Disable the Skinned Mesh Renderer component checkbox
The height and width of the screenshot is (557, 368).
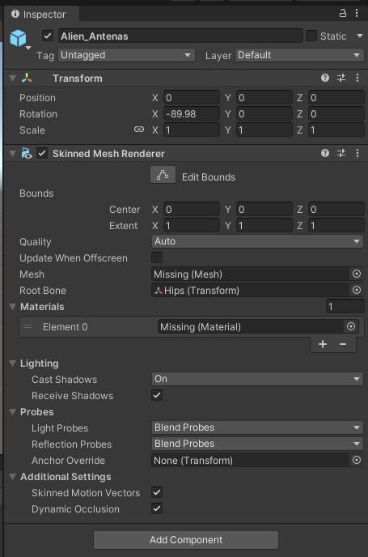pyautogui.click(x=42, y=154)
